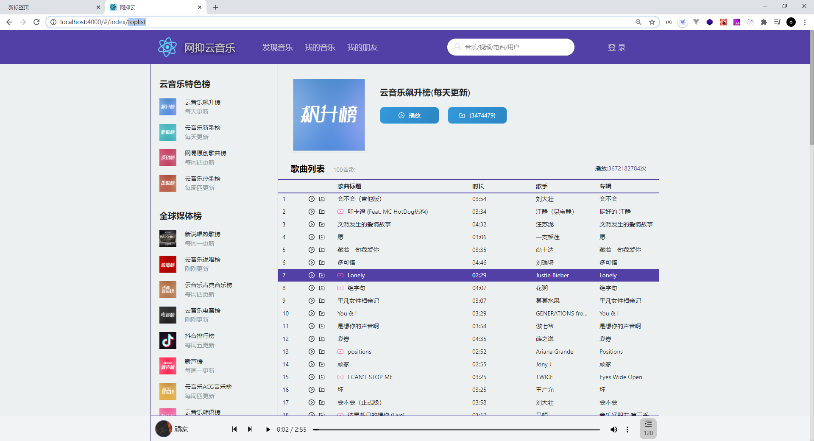This screenshot has width=814, height=441.
Task: Open MV icon beside positions title
Action: click(x=340, y=352)
